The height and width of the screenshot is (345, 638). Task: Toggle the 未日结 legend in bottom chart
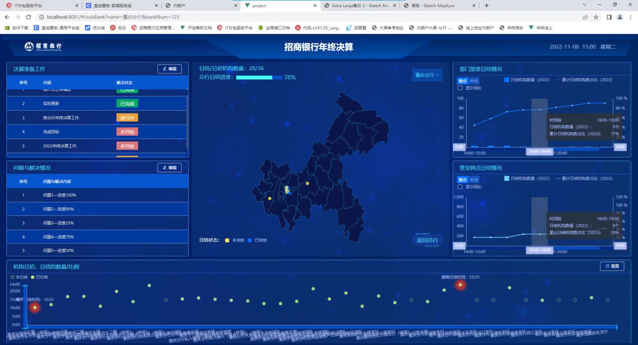(x=19, y=277)
